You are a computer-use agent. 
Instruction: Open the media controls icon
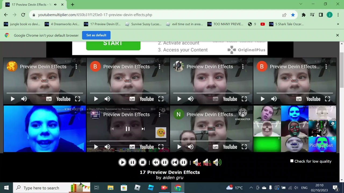click(x=312, y=15)
